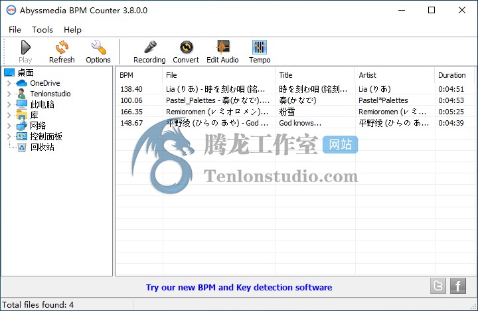The width and height of the screenshot is (478, 311).
Task: Maximize the BPM Counter window
Action: [x=432, y=10]
